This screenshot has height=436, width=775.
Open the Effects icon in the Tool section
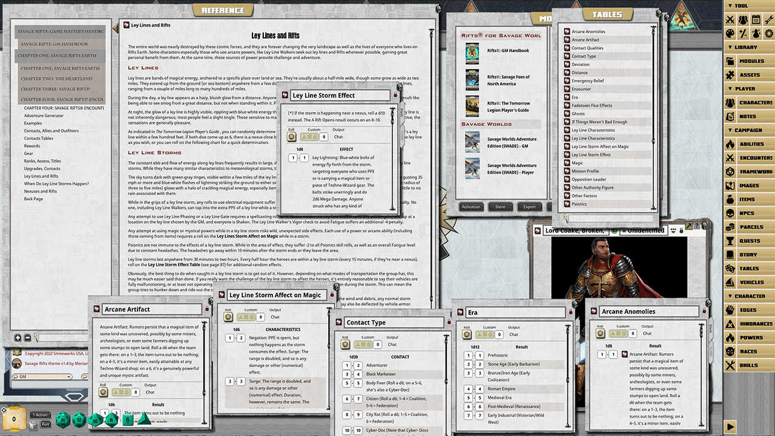coord(758,33)
